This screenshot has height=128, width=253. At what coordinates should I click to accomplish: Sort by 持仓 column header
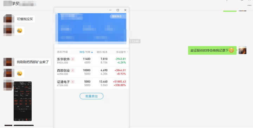click(x=82, y=52)
